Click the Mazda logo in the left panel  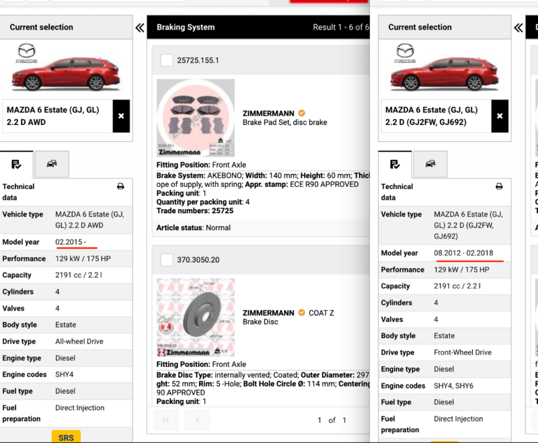tap(27, 51)
